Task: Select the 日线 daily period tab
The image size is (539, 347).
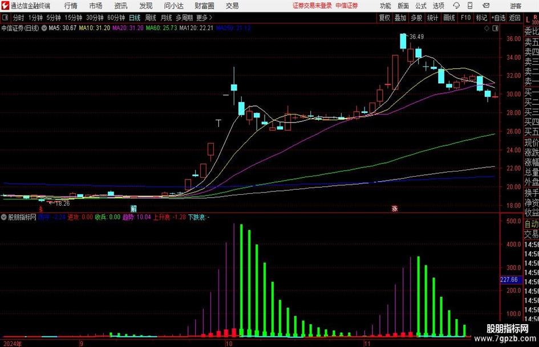Action: coord(135,18)
